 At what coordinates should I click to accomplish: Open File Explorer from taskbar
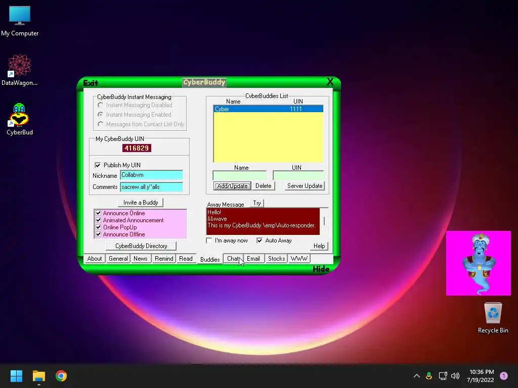[38, 376]
